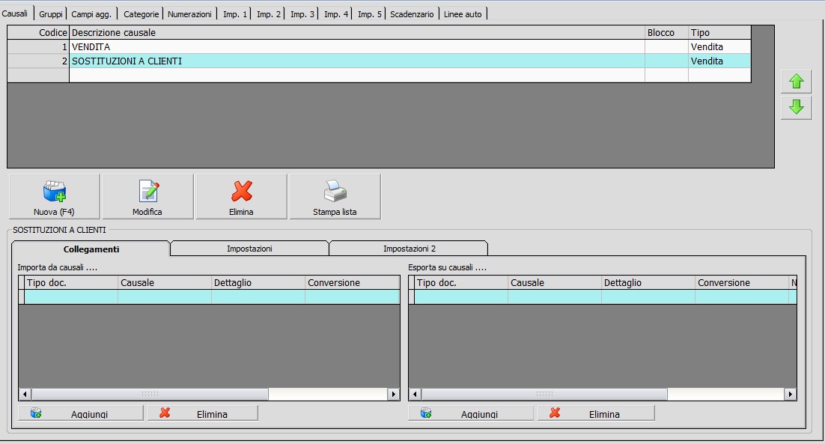Click the Descrizione causale column header

[x=357, y=33]
